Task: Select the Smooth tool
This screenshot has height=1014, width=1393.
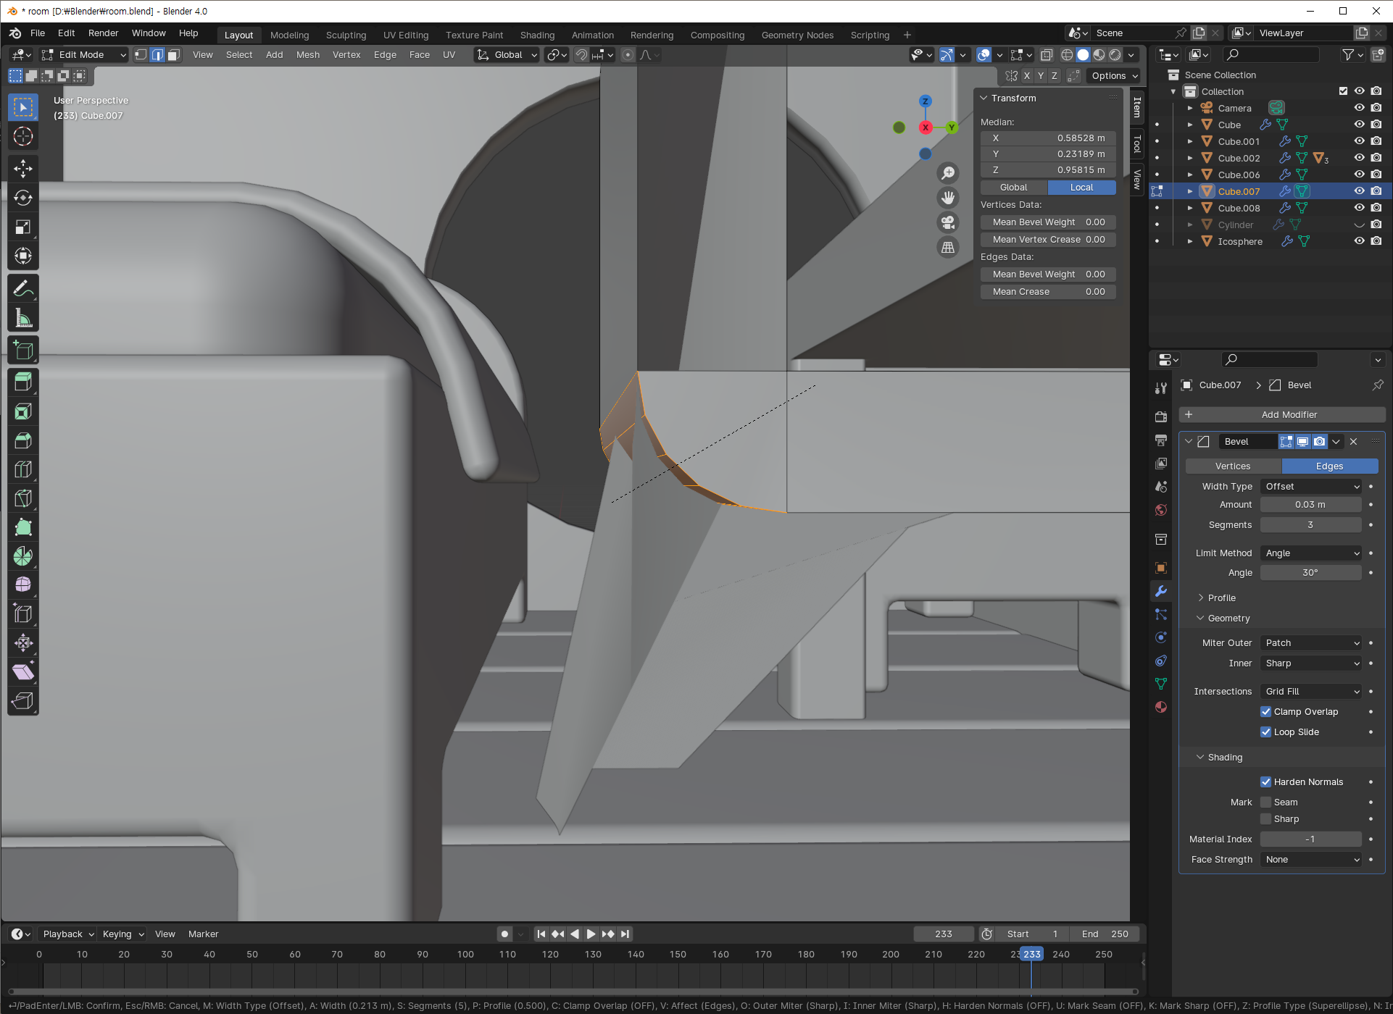Action: pos(23,584)
